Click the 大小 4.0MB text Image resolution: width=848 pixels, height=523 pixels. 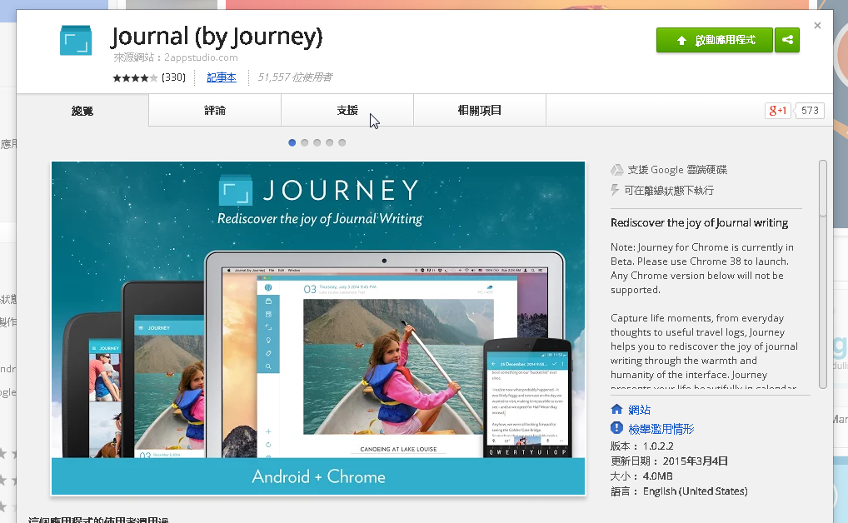click(x=641, y=476)
